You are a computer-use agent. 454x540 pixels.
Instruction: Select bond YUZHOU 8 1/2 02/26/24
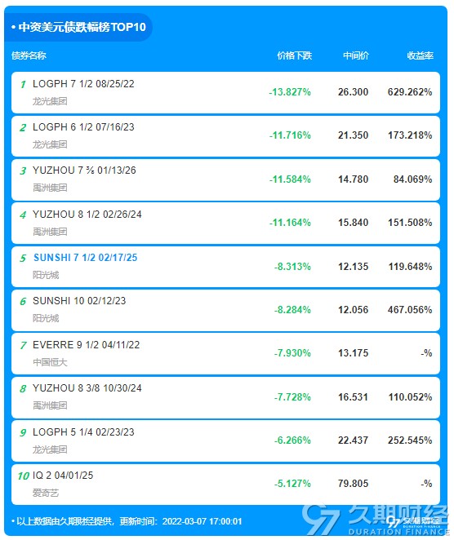(87, 215)
